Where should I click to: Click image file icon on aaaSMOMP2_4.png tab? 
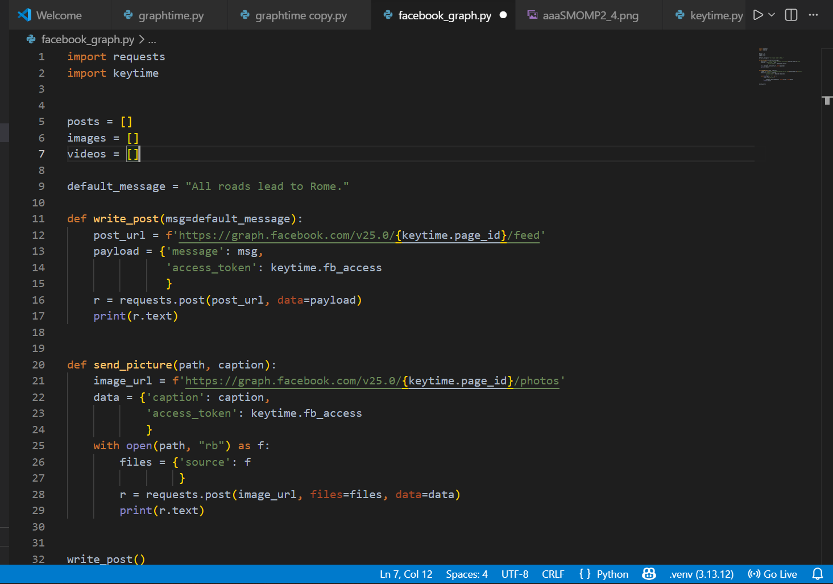(x=532, y=15)
